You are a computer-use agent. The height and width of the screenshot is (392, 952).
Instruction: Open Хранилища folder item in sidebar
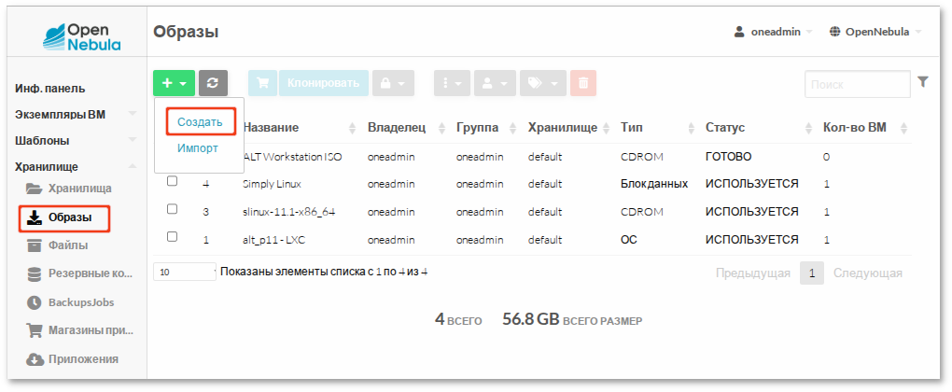(x=69, y=189)
